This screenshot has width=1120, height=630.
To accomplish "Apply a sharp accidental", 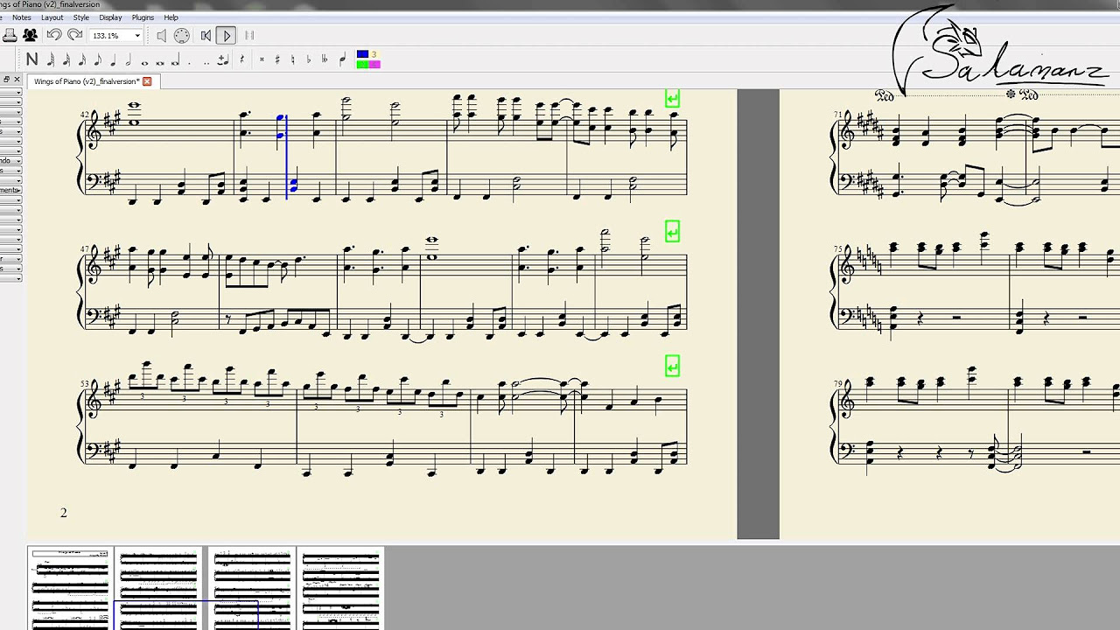I will [277, 60].
